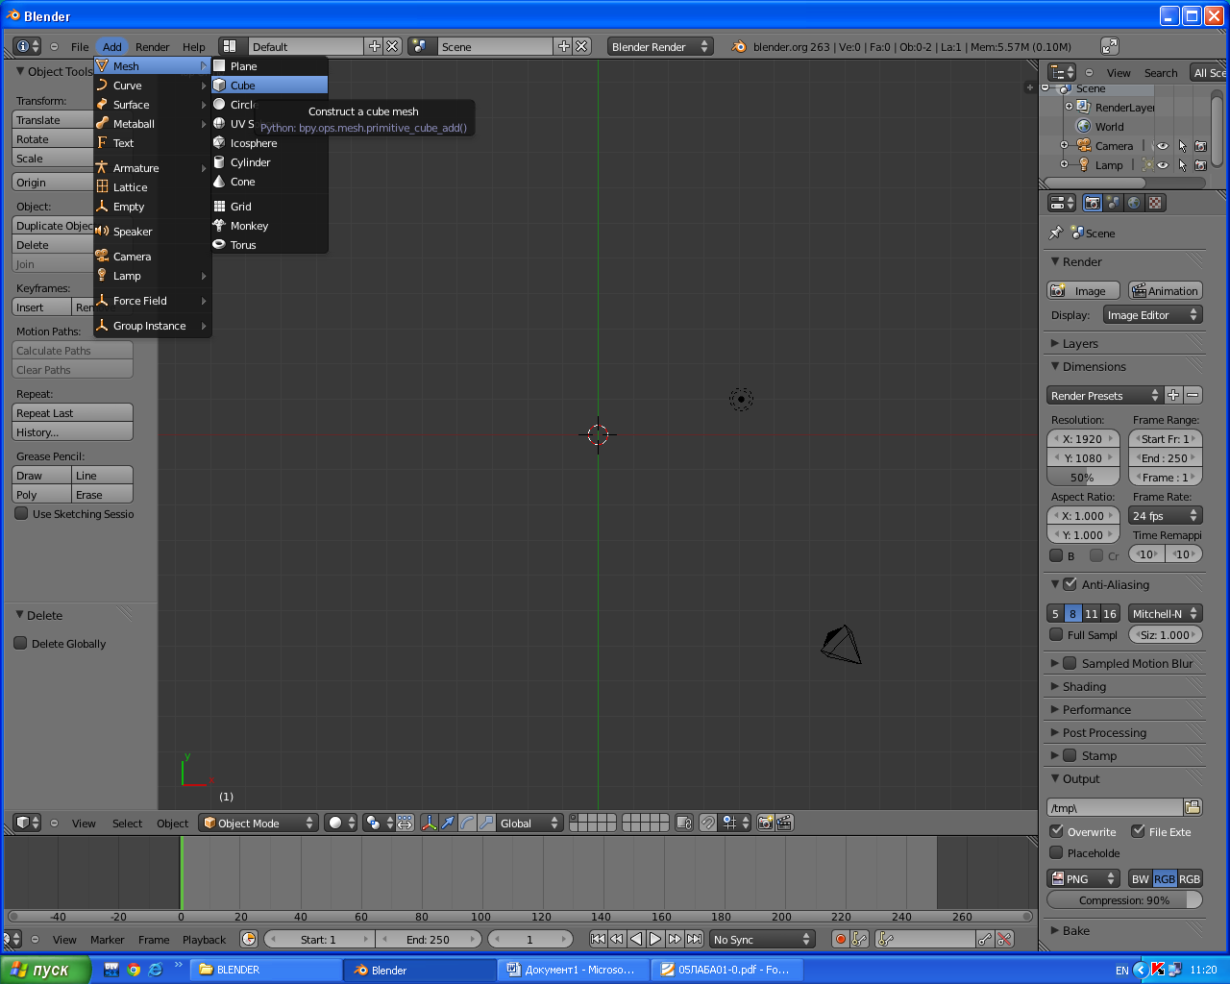Screen dimensions: 1230x984
Task: Open the Image Editor display dropdown
Action: [1152, 314]
